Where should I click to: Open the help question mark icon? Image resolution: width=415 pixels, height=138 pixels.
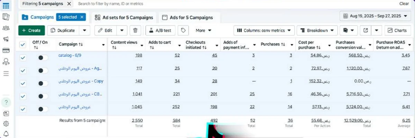click(x=6, y=102)
